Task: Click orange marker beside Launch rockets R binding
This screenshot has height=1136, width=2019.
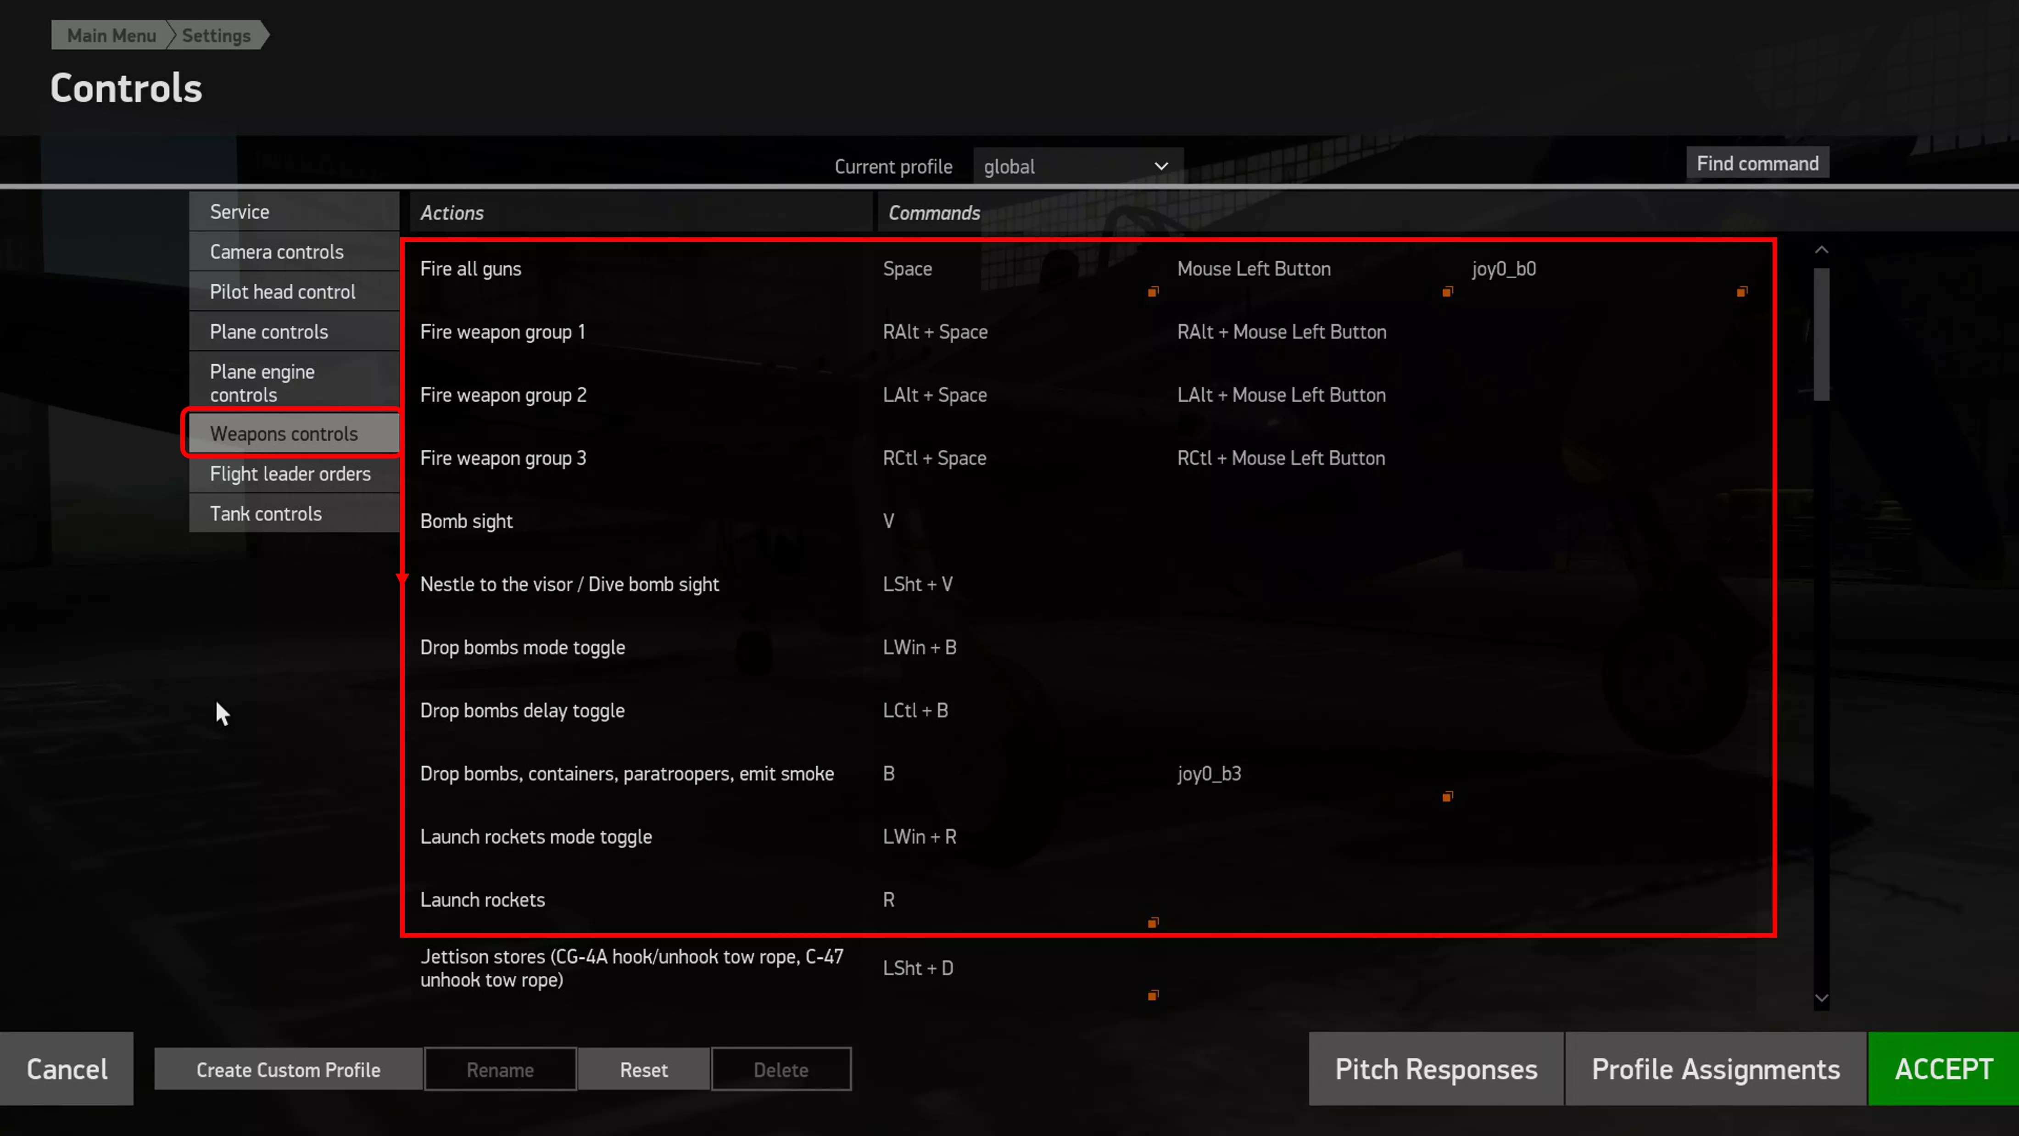Action: click(1153, 923)
